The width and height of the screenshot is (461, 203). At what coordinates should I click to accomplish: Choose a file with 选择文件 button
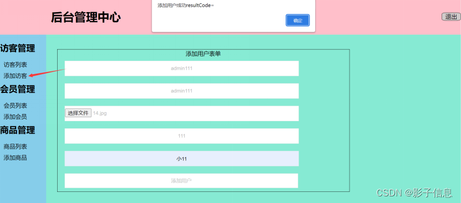(x=78, y=113)
